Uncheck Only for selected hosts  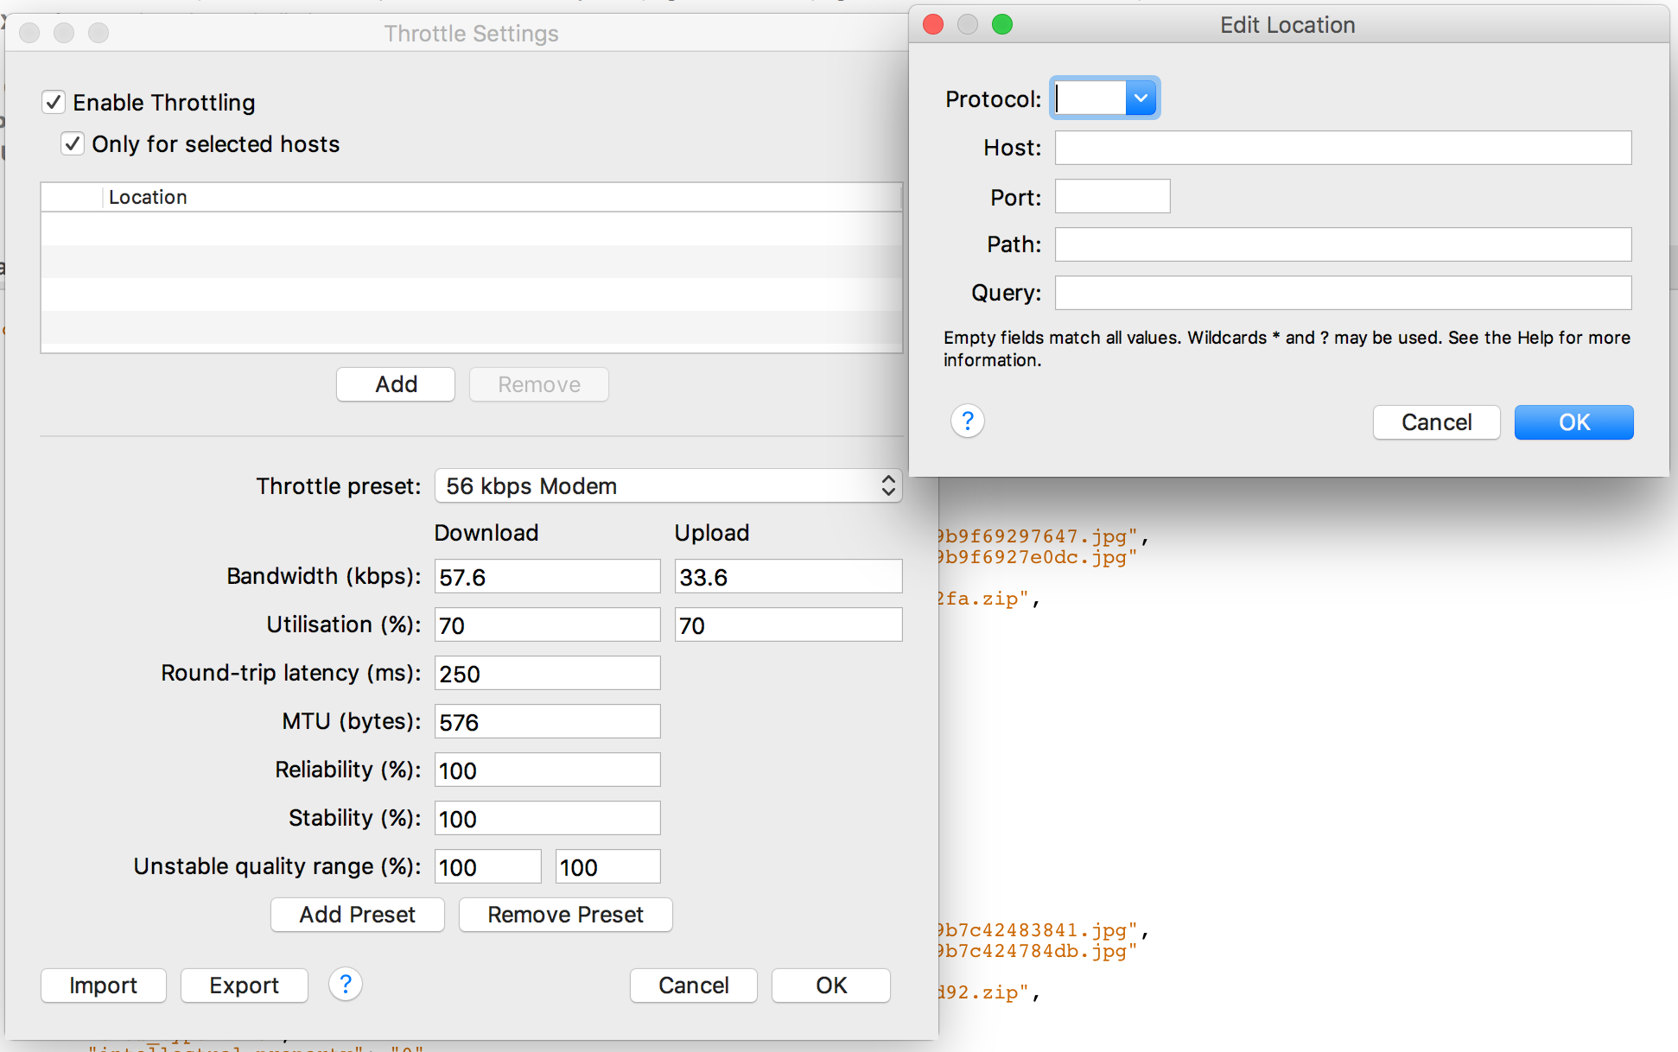73,143
